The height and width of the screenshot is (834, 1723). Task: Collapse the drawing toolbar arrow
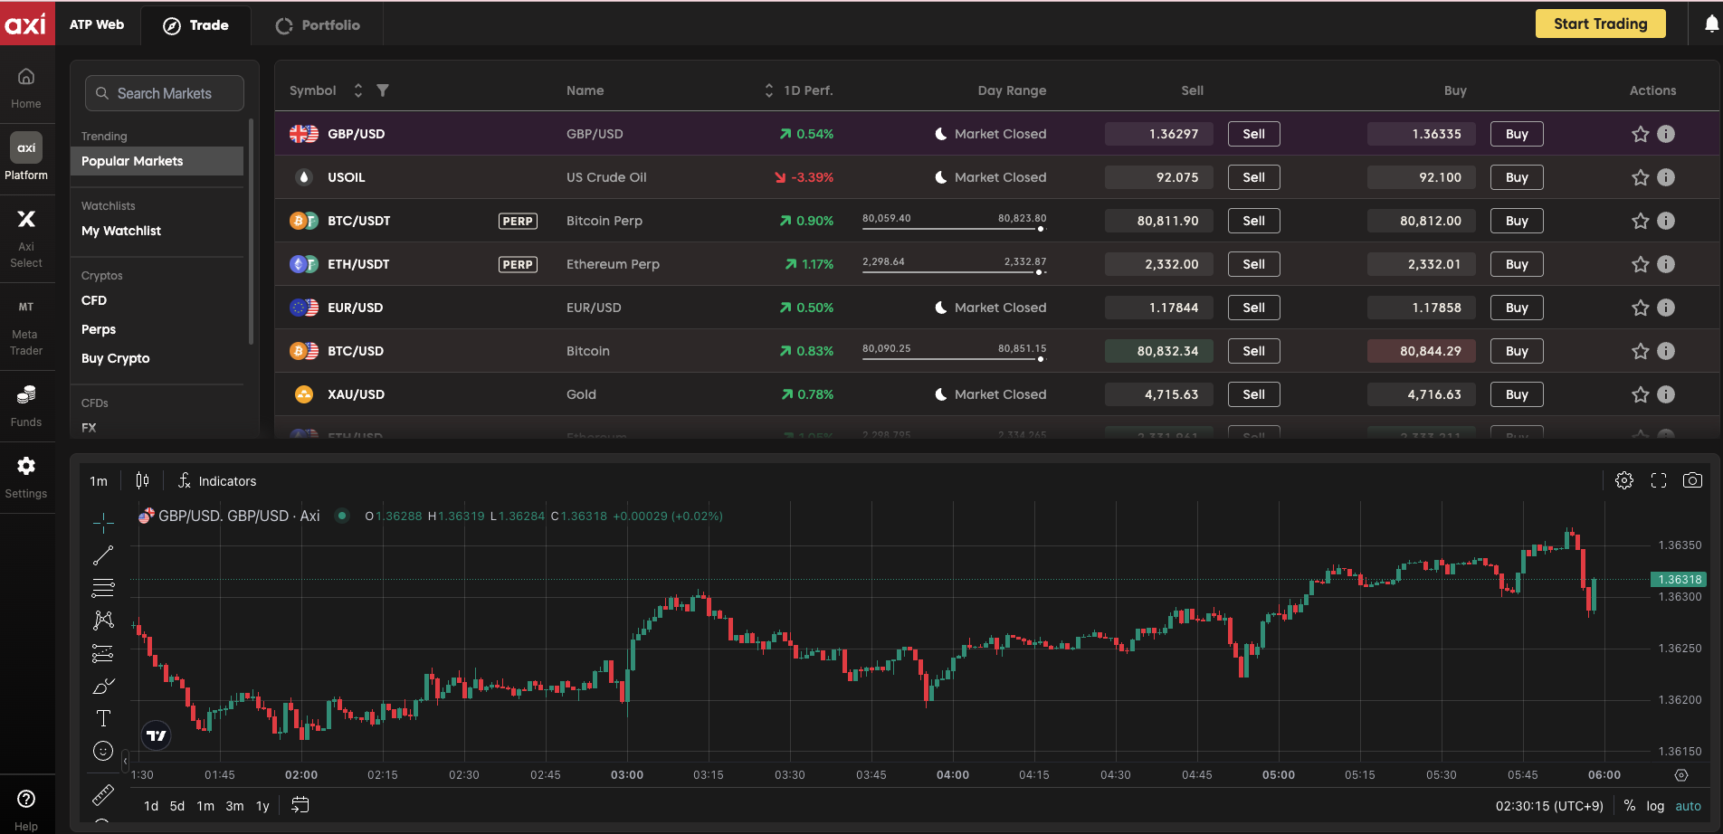click(125, 762)
